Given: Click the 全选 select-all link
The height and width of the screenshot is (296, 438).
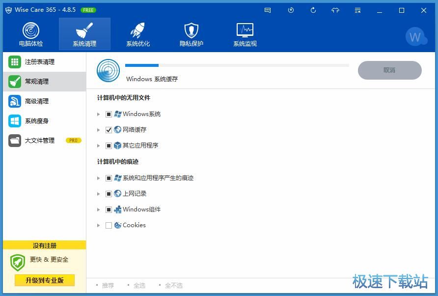Looking at the screenshot, I should click(x=139, y=285).
